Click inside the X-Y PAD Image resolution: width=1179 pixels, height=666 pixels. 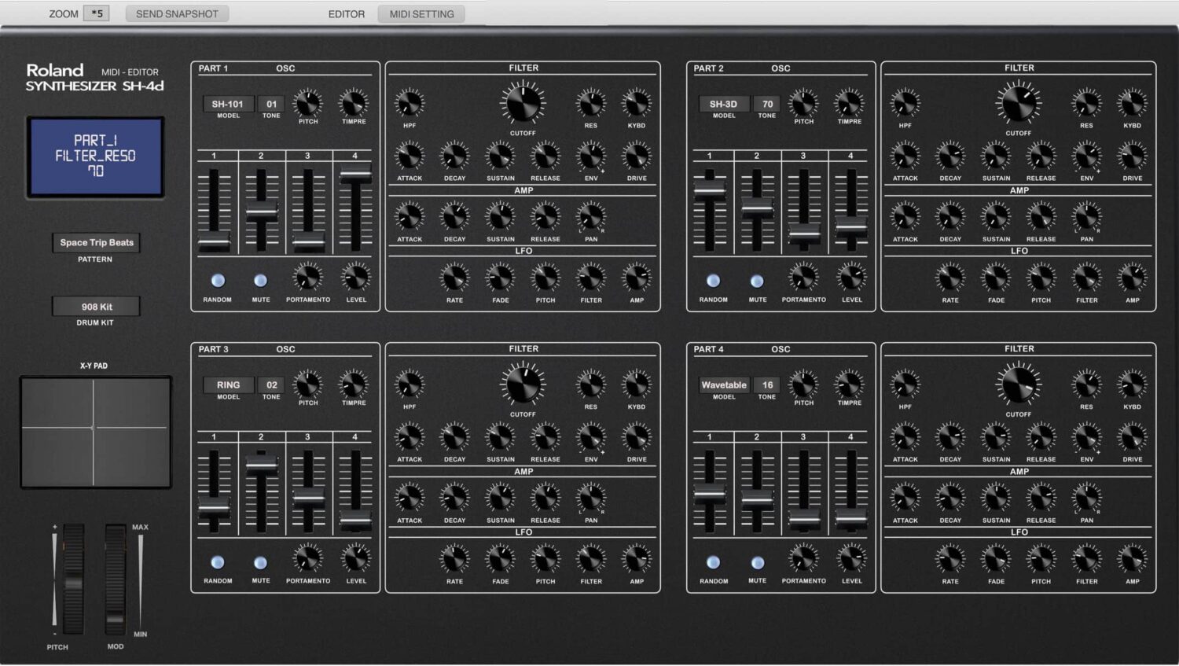pyautogui.click(x=95, y=432)
